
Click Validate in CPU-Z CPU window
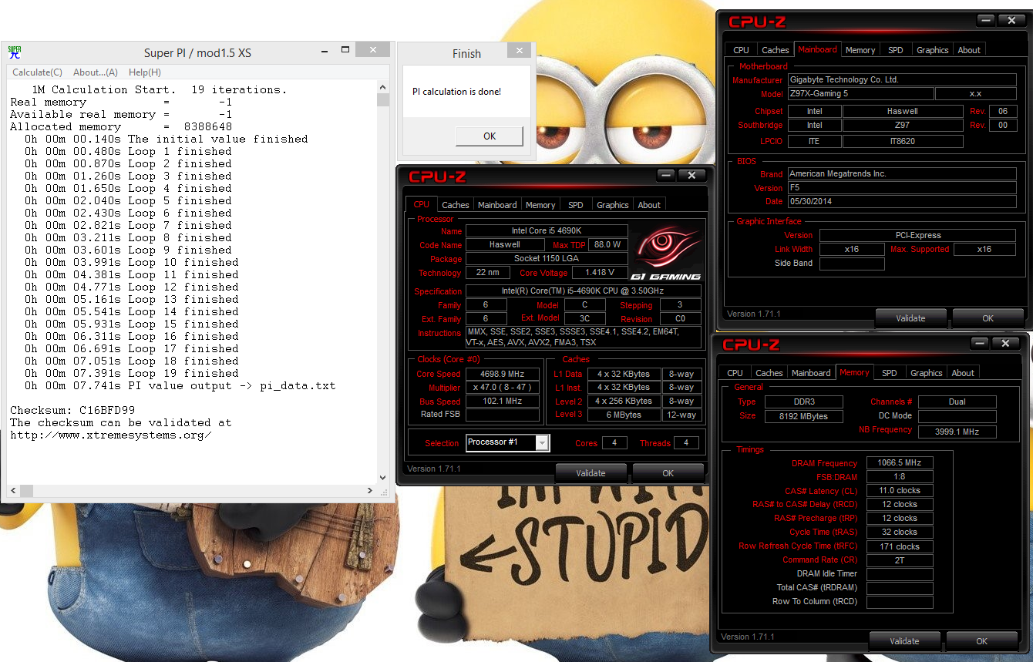[591, 473]
